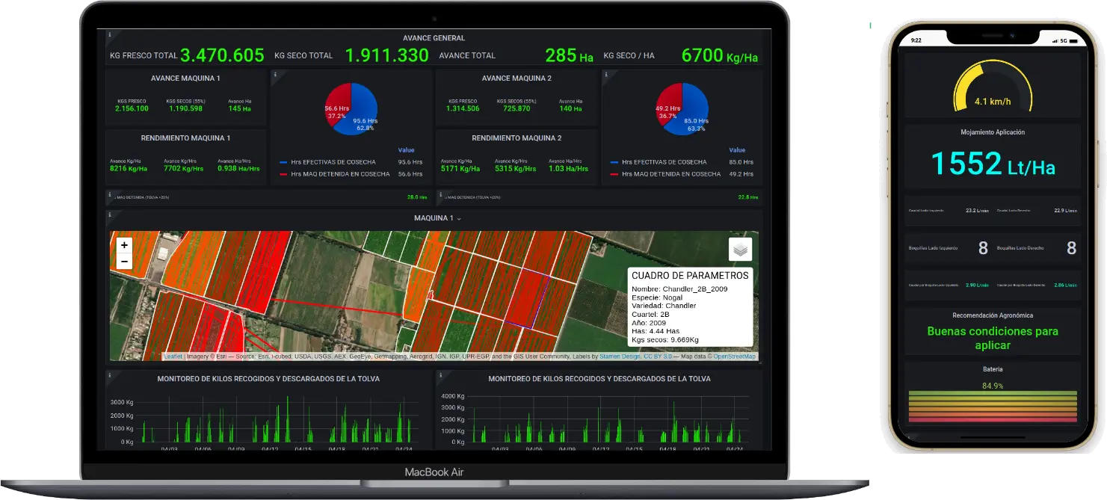Click the 5171 Kg/Ha rendimiento value
Image resolution: width=1107 pixels, height=500 pixels.
click(x=460, y=169)
